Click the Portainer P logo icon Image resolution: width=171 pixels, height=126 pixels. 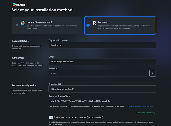click(x=94, y=23)
